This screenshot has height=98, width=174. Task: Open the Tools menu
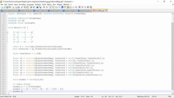[x=44, y=5]
